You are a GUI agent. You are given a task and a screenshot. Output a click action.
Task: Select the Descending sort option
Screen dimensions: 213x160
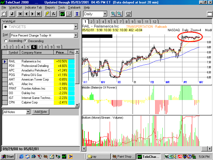tap(25, 41)
